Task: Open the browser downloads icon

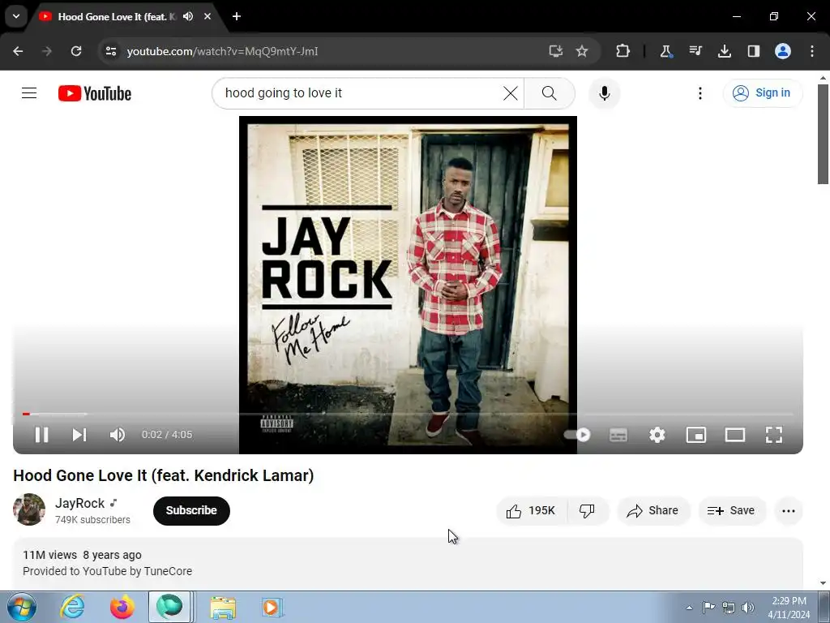Action: [x=724, y=51]
